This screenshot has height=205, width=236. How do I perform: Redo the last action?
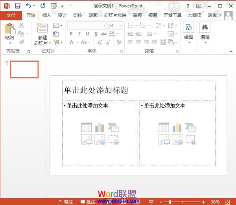tap(43, 6)
